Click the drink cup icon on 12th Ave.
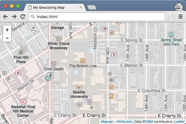The image size is (186, 124). (x=114, y=54)
